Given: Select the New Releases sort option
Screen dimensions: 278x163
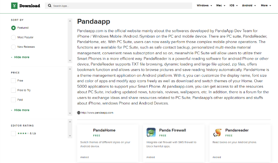Looking at the screenshot, I should [x=13, y=47].
